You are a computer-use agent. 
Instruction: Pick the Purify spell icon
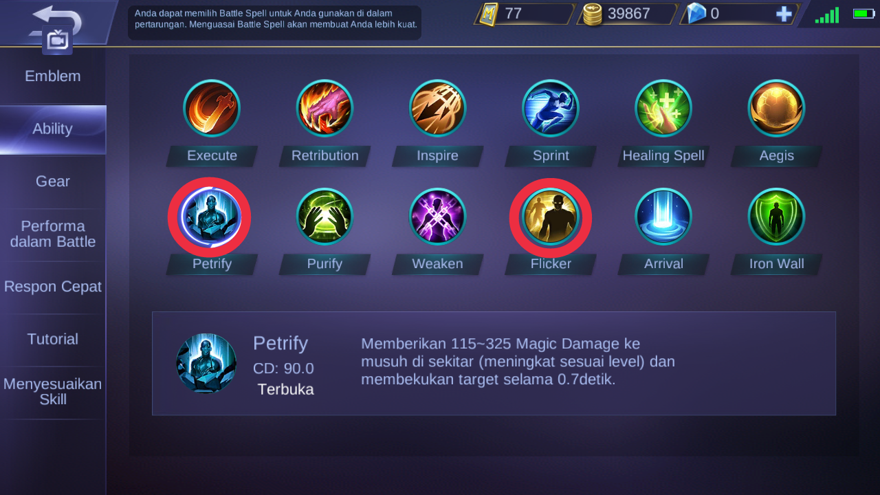click(x=324, y=217)
